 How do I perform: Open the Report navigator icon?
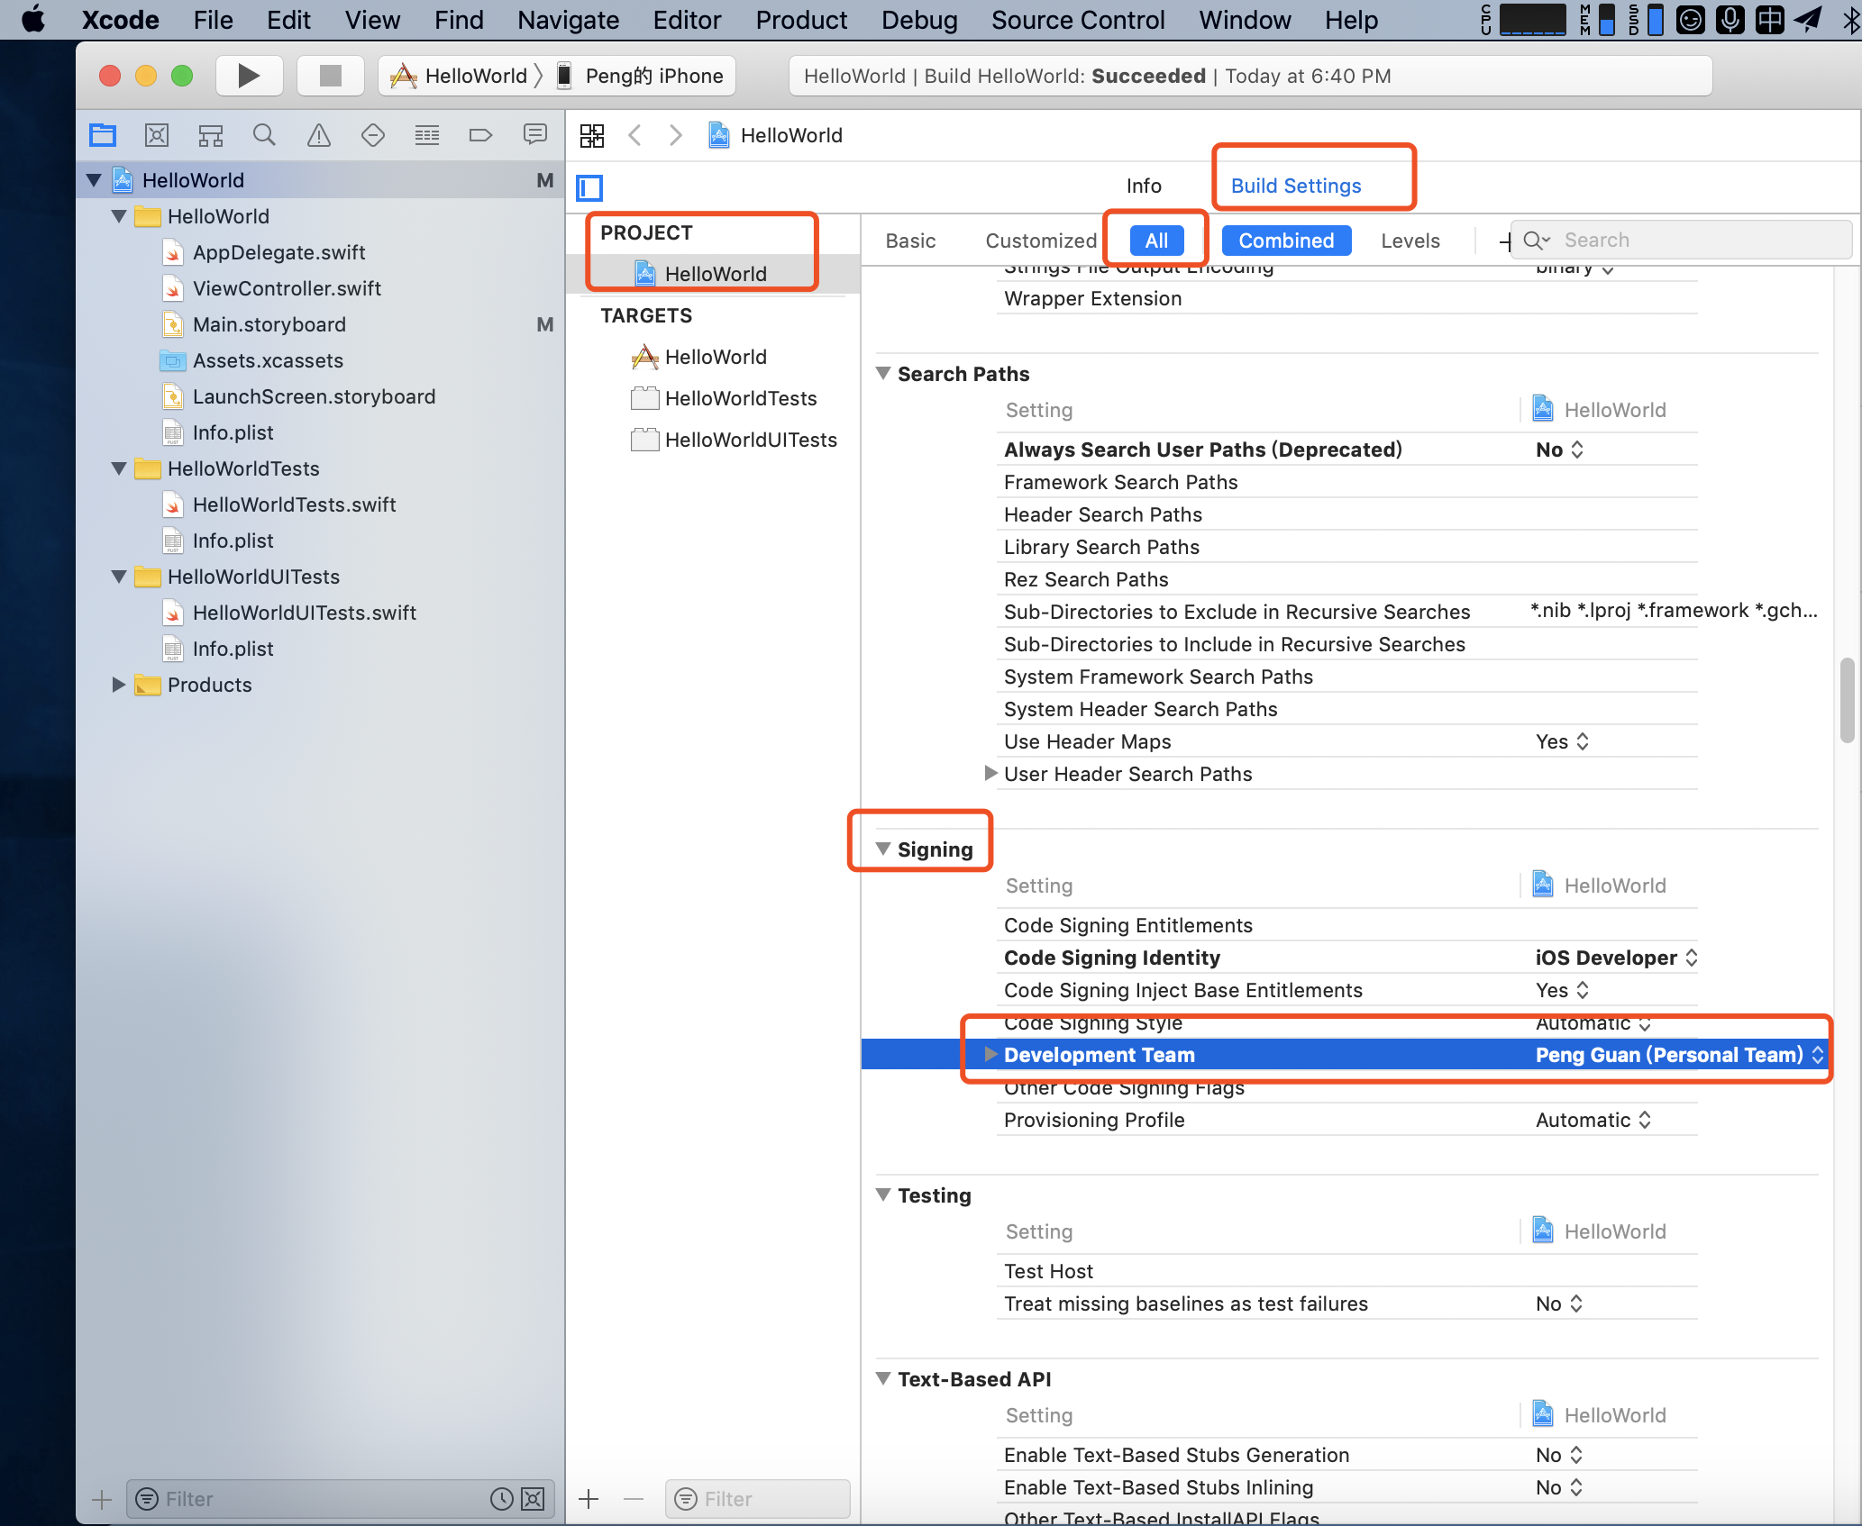(535, 135)
